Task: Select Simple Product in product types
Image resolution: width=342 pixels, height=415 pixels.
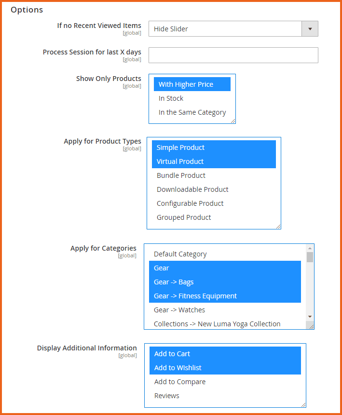Action: (180, 147)
